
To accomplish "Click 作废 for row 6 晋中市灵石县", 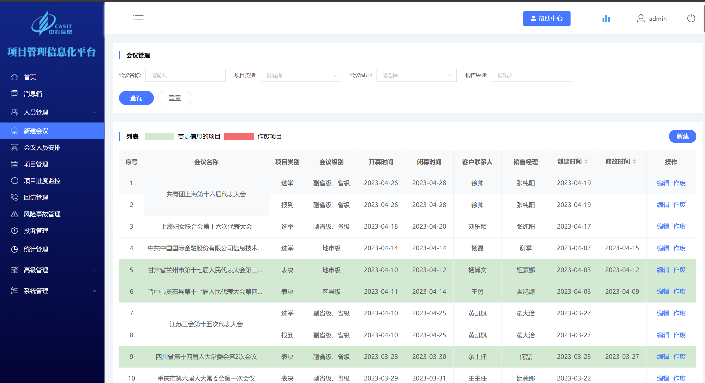I will pyautogui.click(x=679, y=292).
